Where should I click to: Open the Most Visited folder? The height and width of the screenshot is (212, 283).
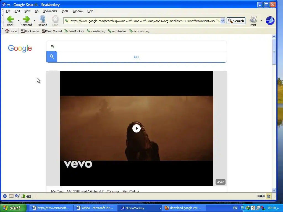(x=52, y=31)
